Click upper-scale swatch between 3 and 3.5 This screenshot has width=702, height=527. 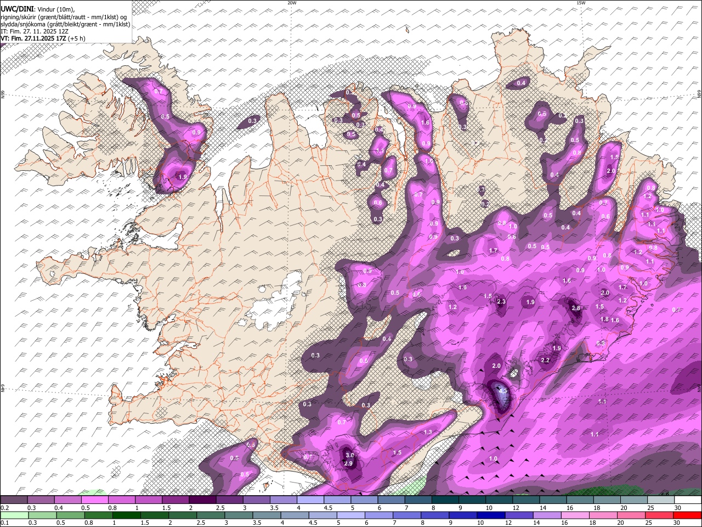click(x=257, y=500)
